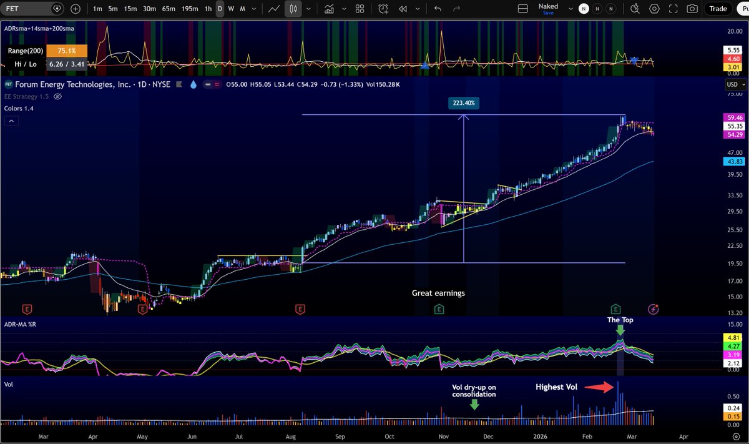The width and height of the screenshot is (749, 444).
Task: Click the blue droplet icon in symbol legend
Action: [195, 84]
